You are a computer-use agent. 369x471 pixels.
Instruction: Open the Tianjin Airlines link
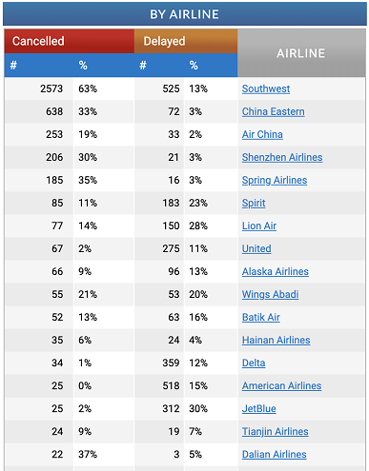pos(275,431)
